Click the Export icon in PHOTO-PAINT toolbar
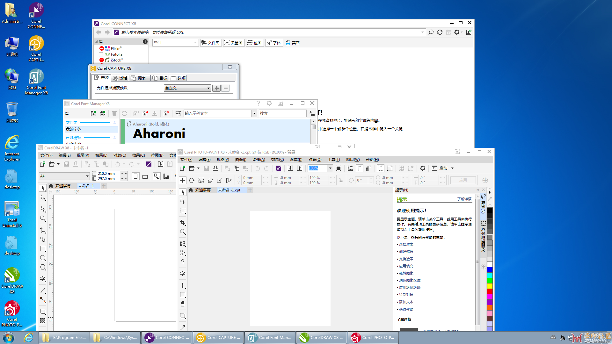The image size is (612, 344). point(300,168)
